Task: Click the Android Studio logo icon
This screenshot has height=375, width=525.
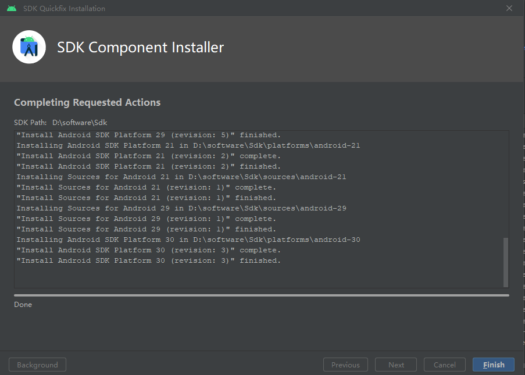Action: 29,47
